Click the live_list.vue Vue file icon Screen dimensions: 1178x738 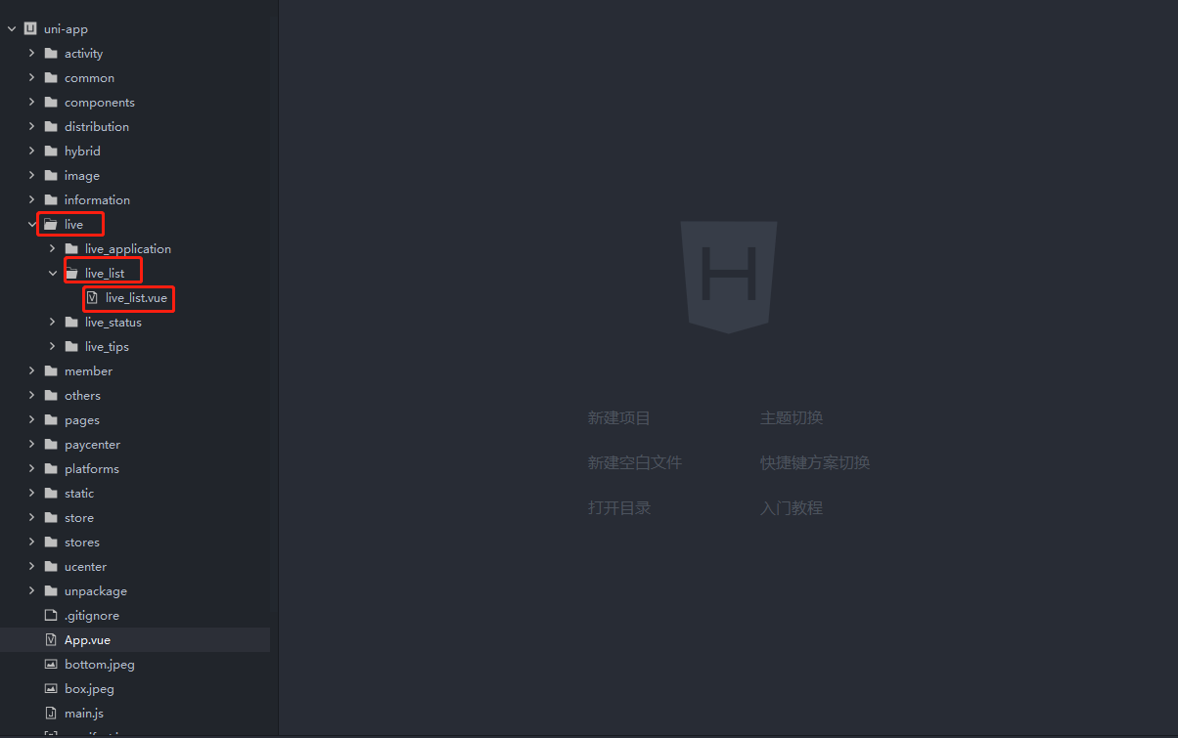(92, 297)
